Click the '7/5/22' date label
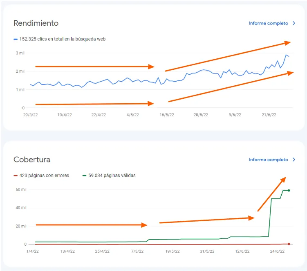This screenshot has height=271, width=307. click(137, 251)
